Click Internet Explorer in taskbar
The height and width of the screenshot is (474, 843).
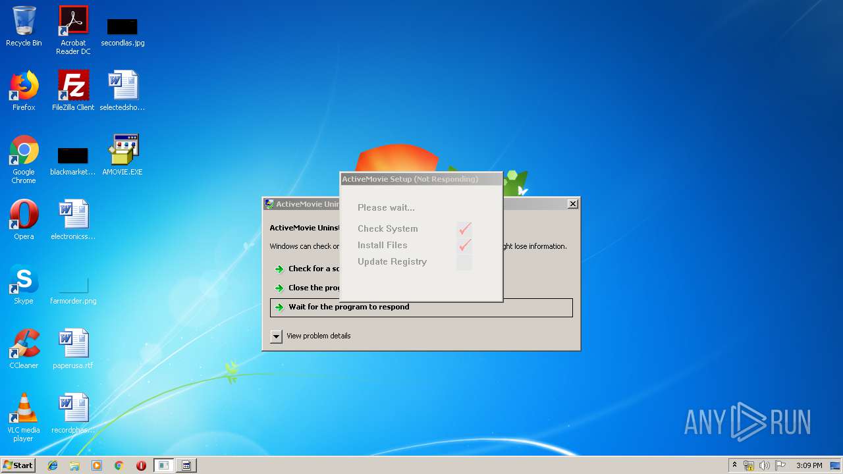(x=53, y=465)
